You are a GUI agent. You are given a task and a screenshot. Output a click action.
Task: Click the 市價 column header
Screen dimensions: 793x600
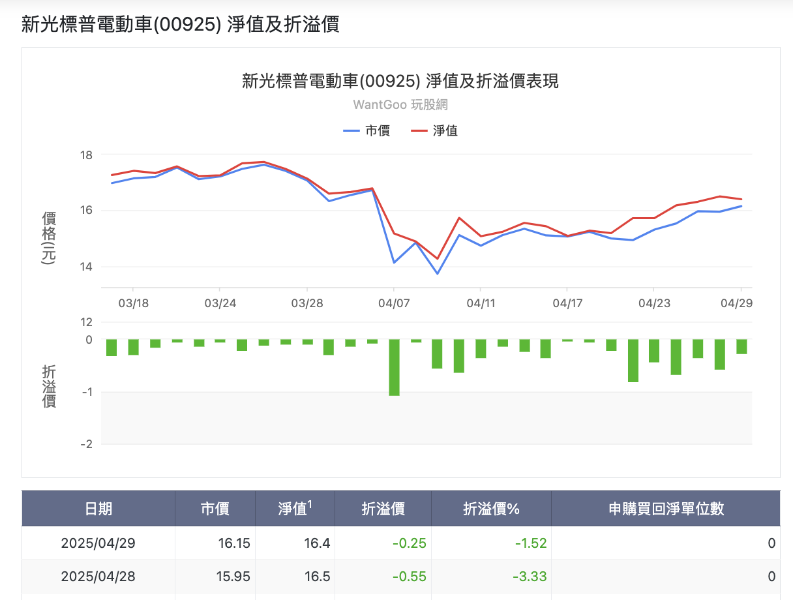215,509
